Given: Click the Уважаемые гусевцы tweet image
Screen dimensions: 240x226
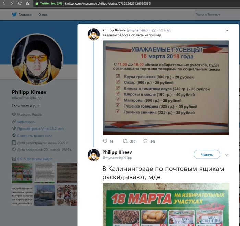Looking at the screenshot, I should tap(166, 88).
